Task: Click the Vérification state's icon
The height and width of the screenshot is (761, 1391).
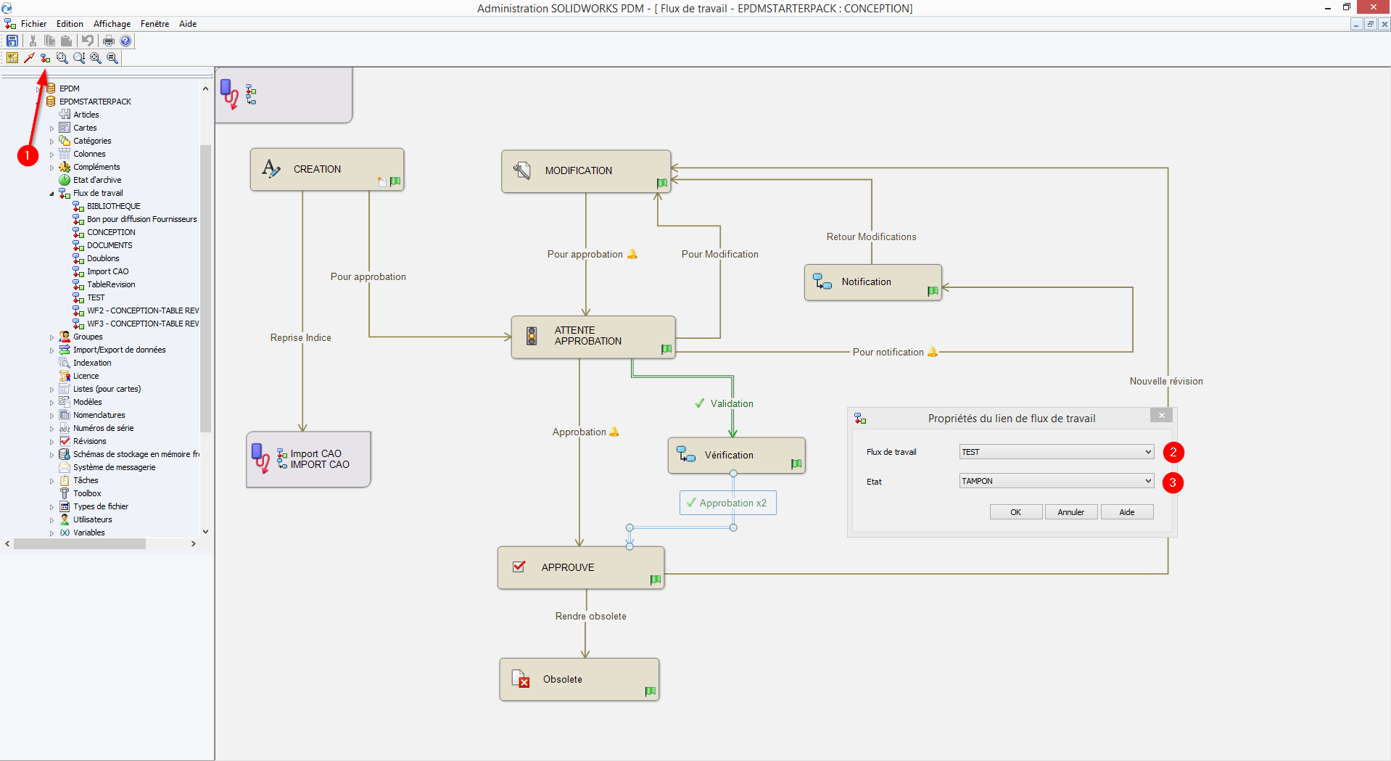Action: pyautogui.click(x=686, y=454)
